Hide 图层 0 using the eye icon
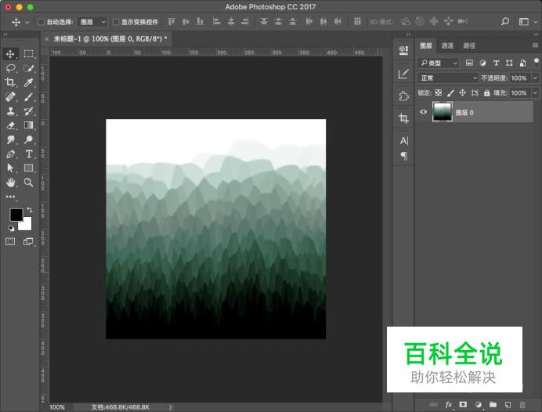 pos(423,112)
